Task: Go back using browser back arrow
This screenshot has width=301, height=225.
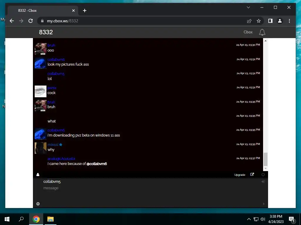Action: tap(12, 21)
